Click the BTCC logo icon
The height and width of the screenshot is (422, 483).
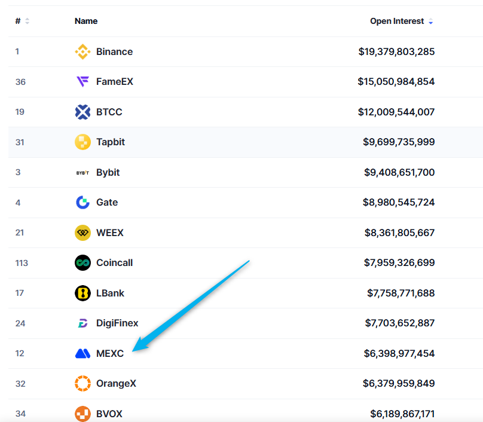[82, 112]
